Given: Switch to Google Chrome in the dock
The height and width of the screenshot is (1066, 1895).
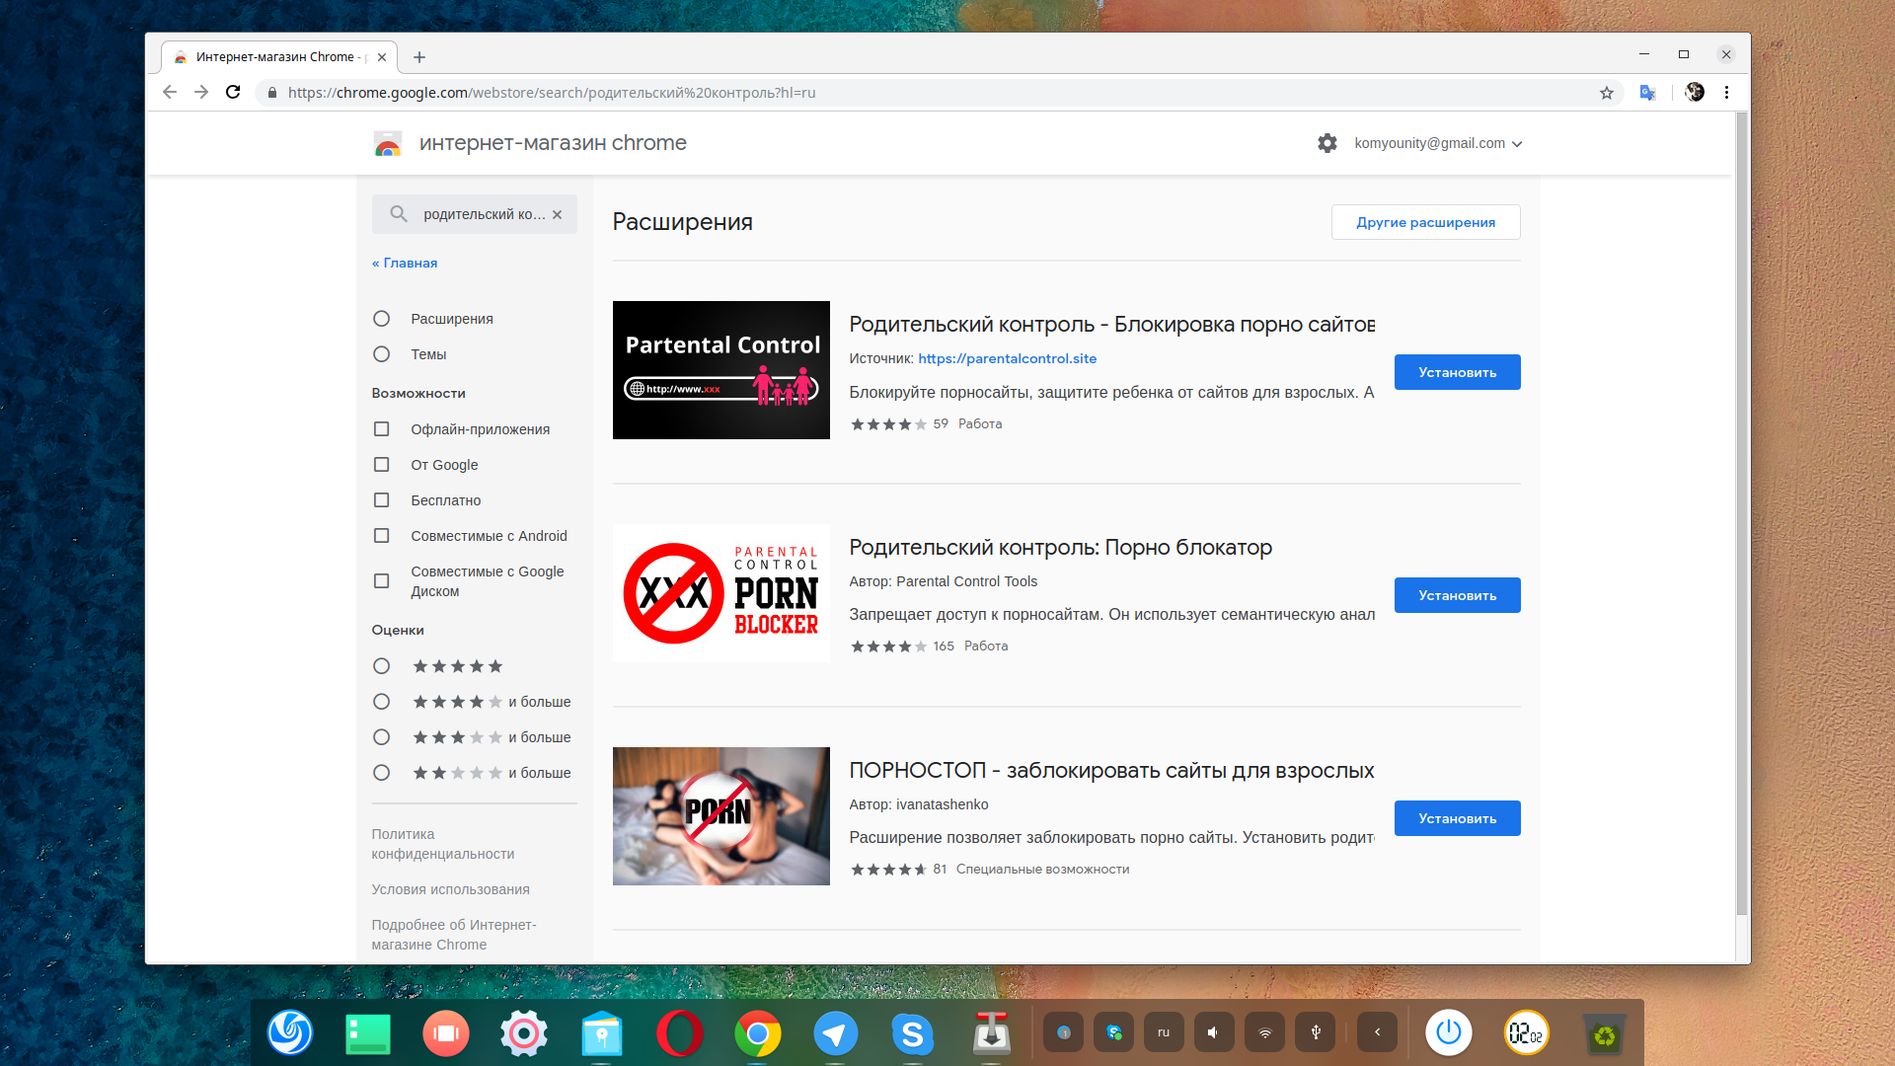Looking at the screenshot, I should point(758,1033).
